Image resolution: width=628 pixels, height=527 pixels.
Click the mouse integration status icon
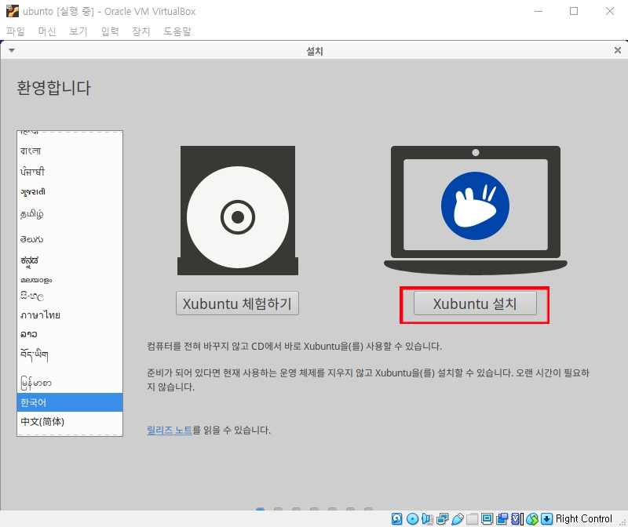pyautogui.click(x=532, y=519)
